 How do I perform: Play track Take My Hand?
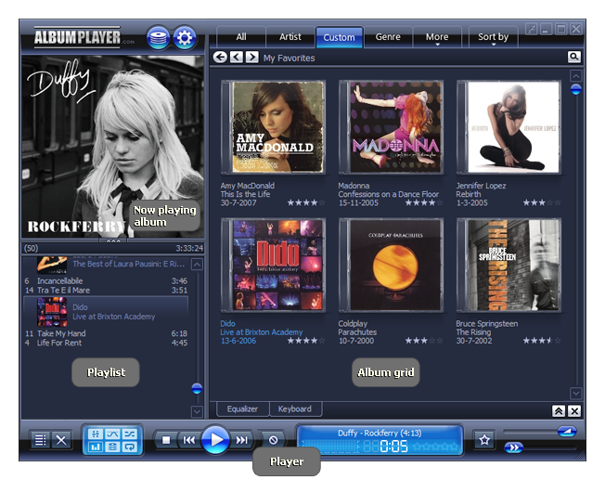click(x=106, y=333)
